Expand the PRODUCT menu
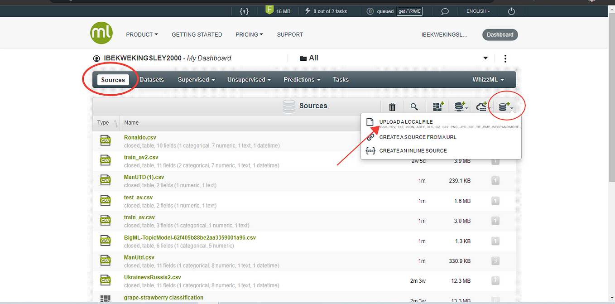Screen dimensions: 615x304 (x=142, y=34)
